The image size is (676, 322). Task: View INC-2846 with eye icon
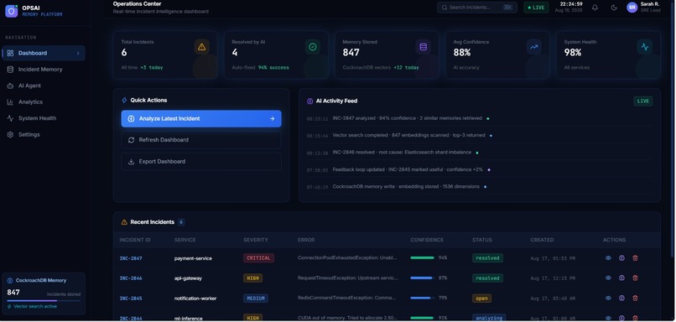click(x=608, y=278)
